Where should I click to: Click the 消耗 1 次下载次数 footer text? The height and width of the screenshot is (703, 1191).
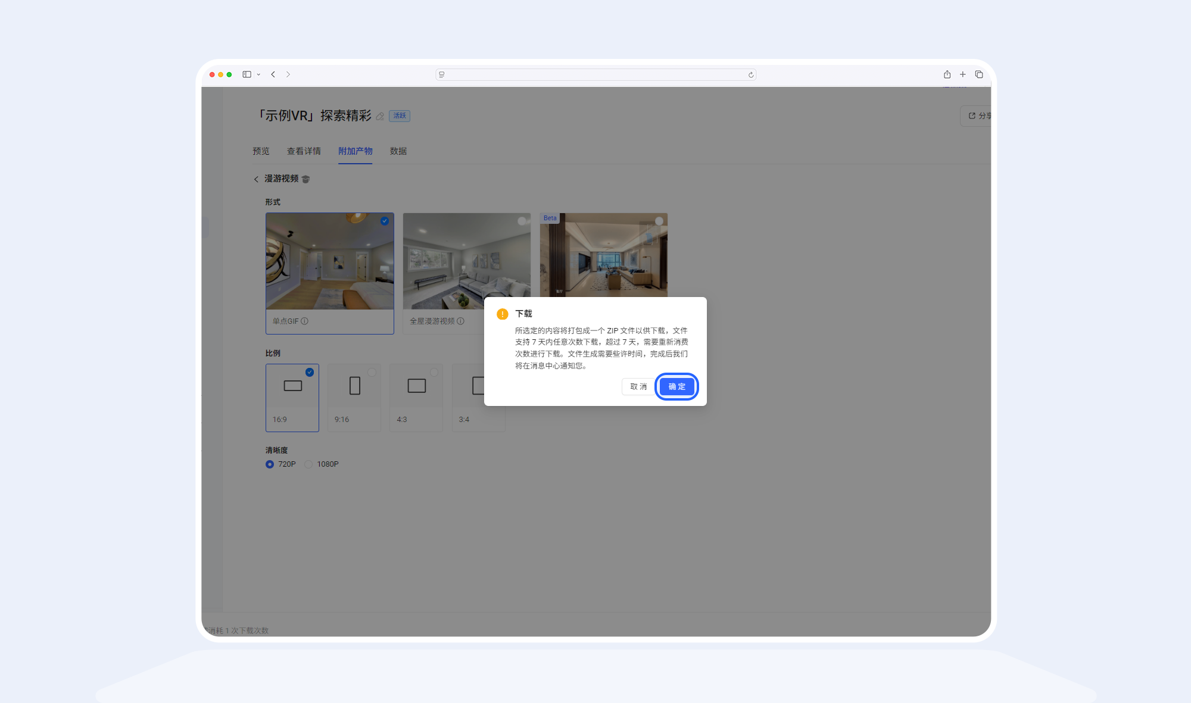tap(237, 630)
